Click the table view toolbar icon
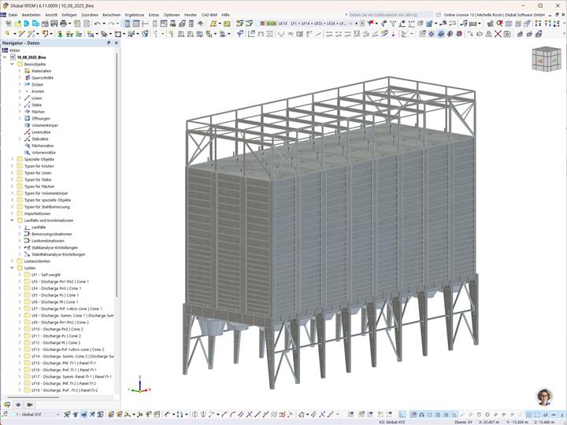 coord(136,24)
